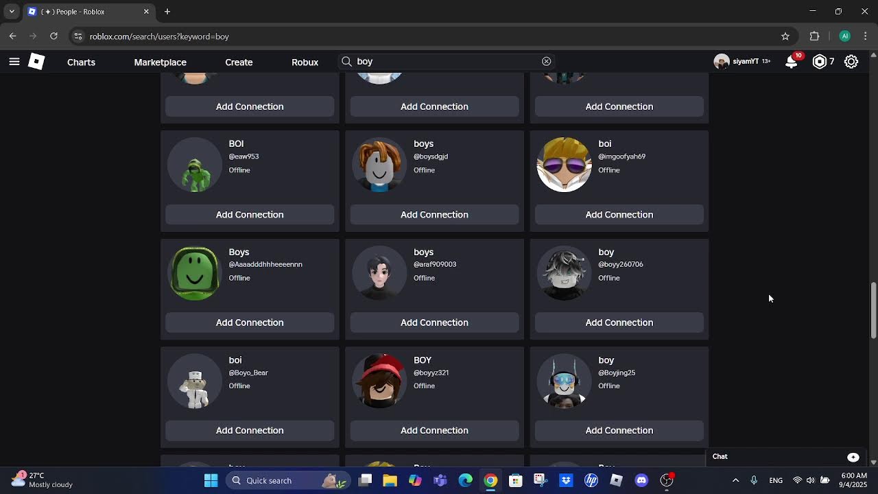
Task: Click the username @araf909003
Action: click(435, 264)
